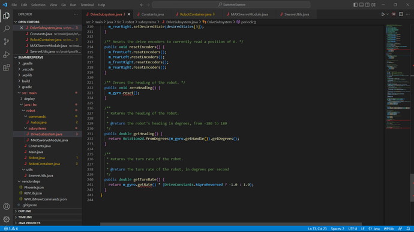Viewport: 414px width, 232px height.
Task: Collapse the commands folder
Action: [x=37, y=117]
